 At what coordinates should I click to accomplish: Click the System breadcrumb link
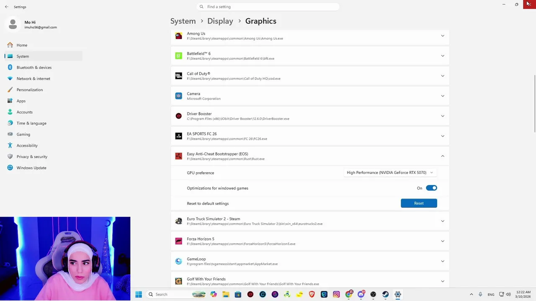point(183,21)
